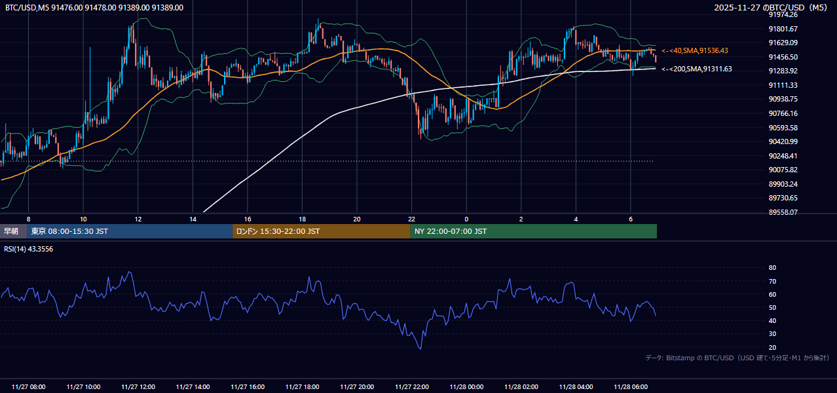The height and width of the screenshot is (393, 837).
Task: Click the BTC/USD,M5 OHLC header text
Action: point(94,7)
